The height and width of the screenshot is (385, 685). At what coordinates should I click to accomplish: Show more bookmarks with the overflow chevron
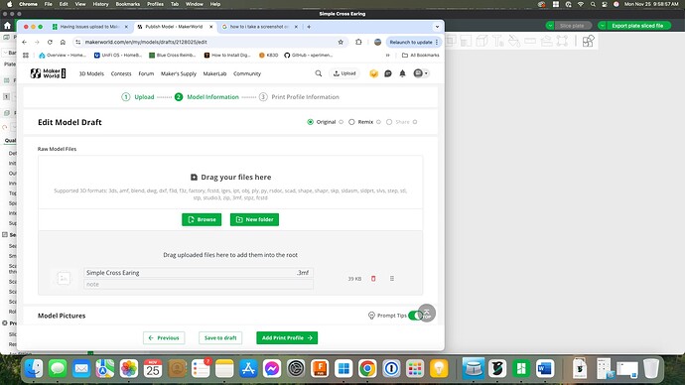coord(387,55)
